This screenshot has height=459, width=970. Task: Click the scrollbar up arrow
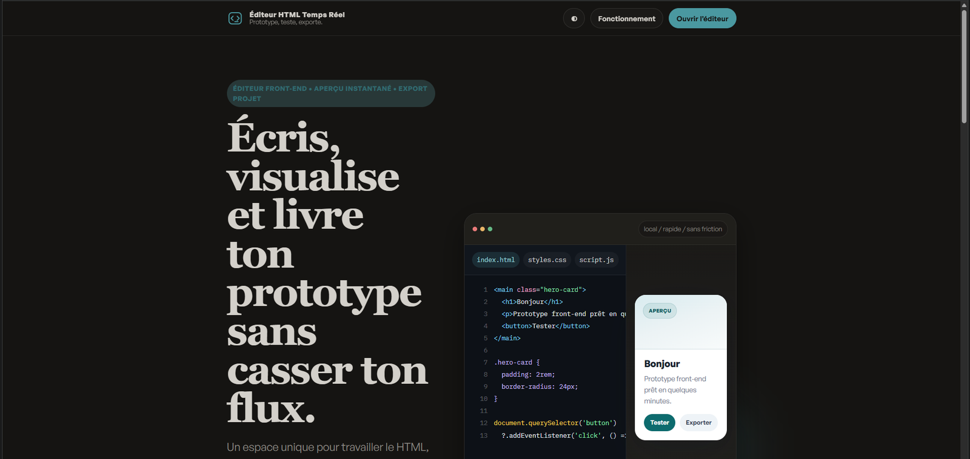tap(964, 5)
